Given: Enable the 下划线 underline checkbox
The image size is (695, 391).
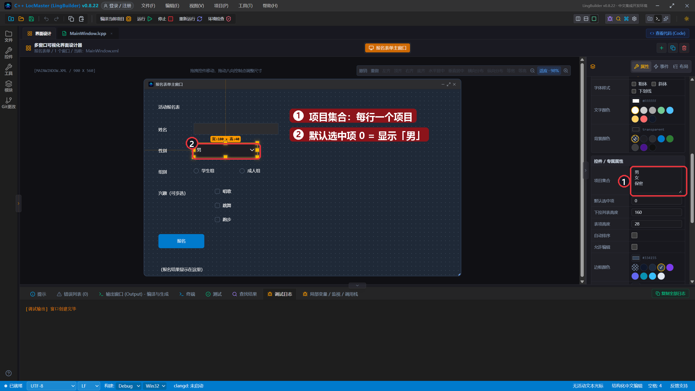Looking at the screenshot, I should (634, 91).
